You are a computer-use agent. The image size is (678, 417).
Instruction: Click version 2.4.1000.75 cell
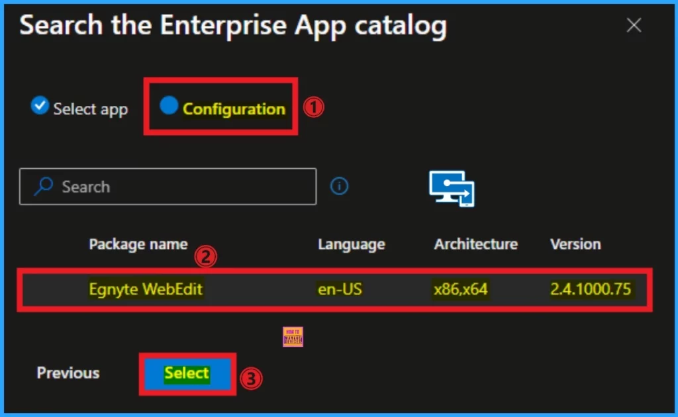pos(591,289)
